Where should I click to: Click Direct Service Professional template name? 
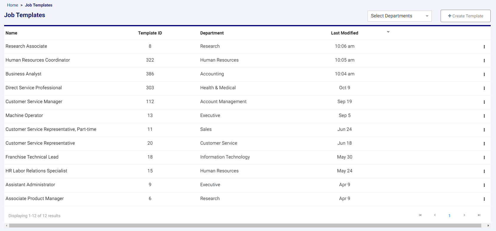tap(34, 88)
